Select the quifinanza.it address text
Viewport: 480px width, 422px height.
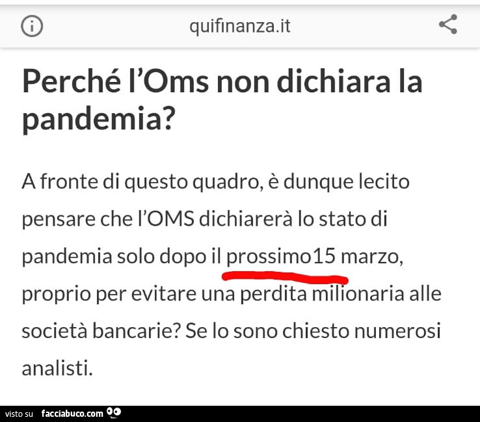[x=240, y=26]
